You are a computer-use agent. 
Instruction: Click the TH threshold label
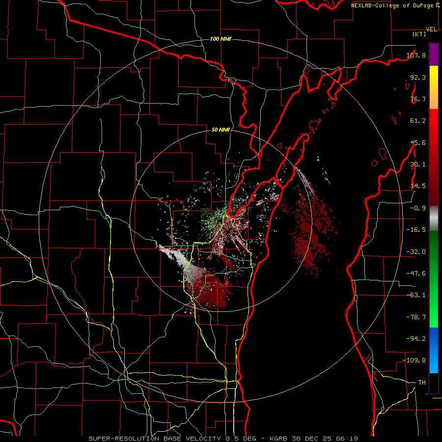click(x=422, y=383)
